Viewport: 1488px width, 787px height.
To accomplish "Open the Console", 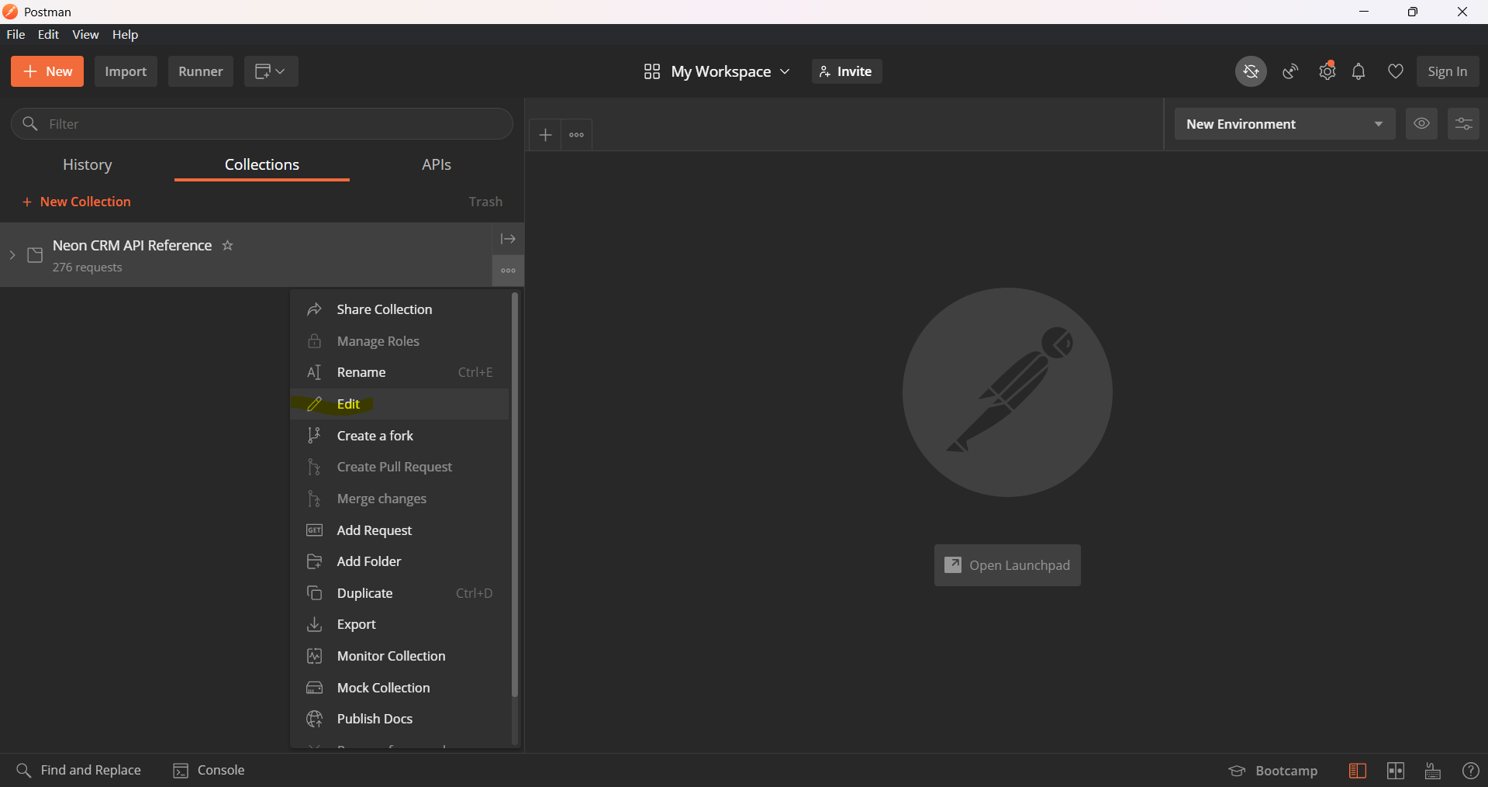I will point(209,770).
